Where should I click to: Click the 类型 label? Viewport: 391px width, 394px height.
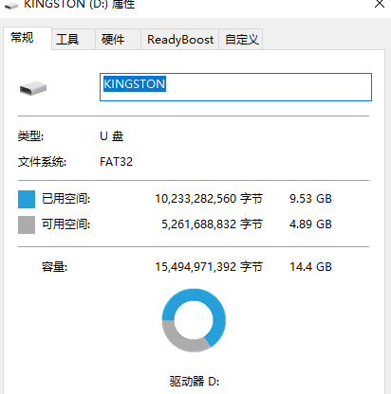pos(30,136)
